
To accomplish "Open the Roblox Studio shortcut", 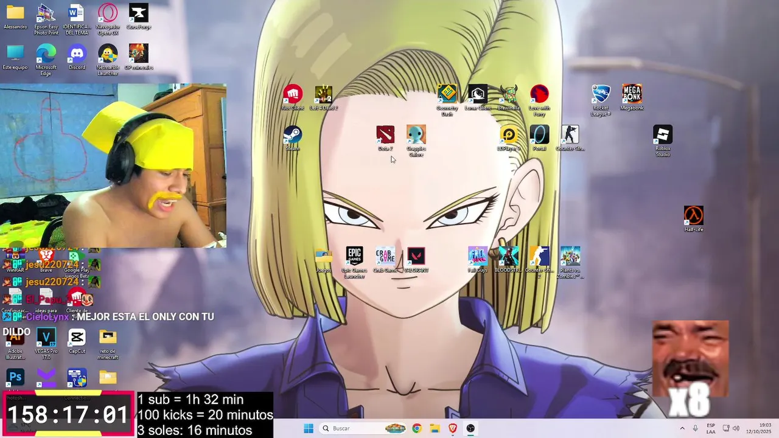I will (x=663, y=141).
